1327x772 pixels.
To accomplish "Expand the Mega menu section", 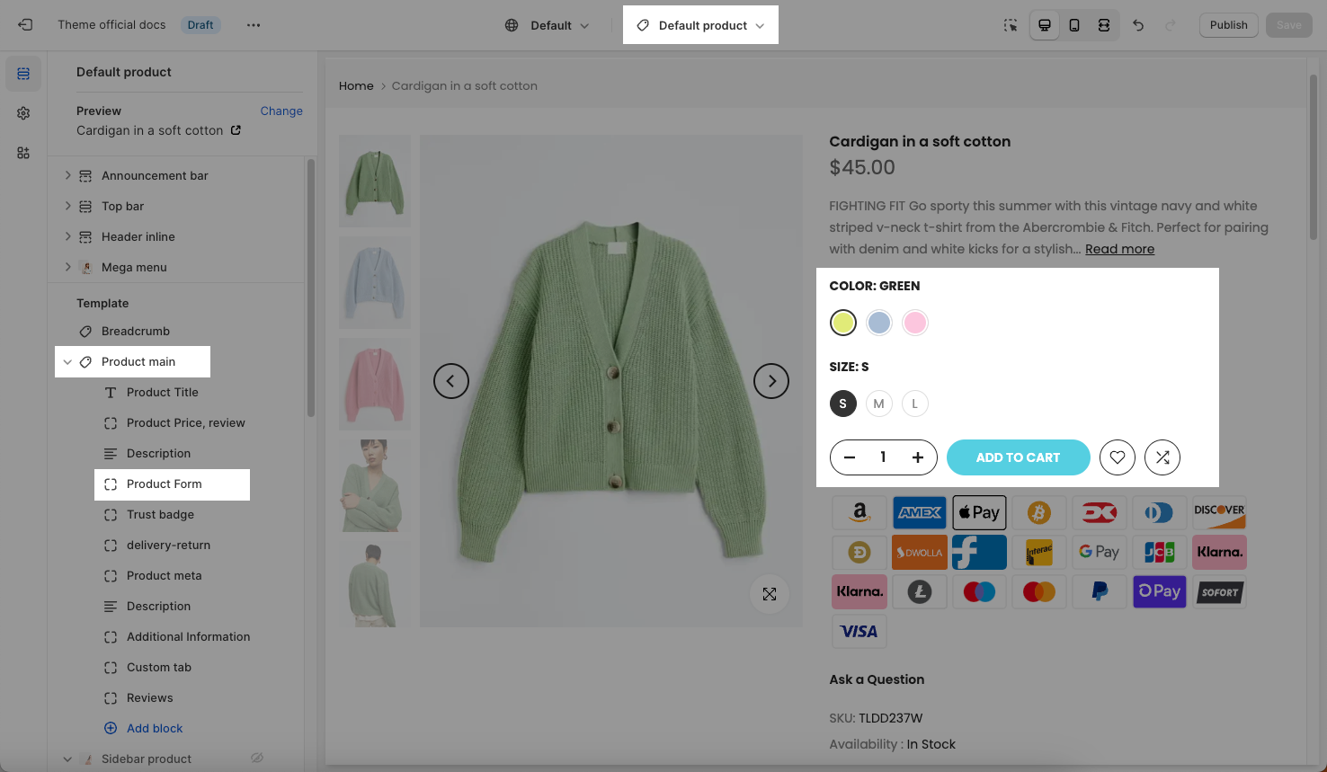I will [x=67, y=267].
